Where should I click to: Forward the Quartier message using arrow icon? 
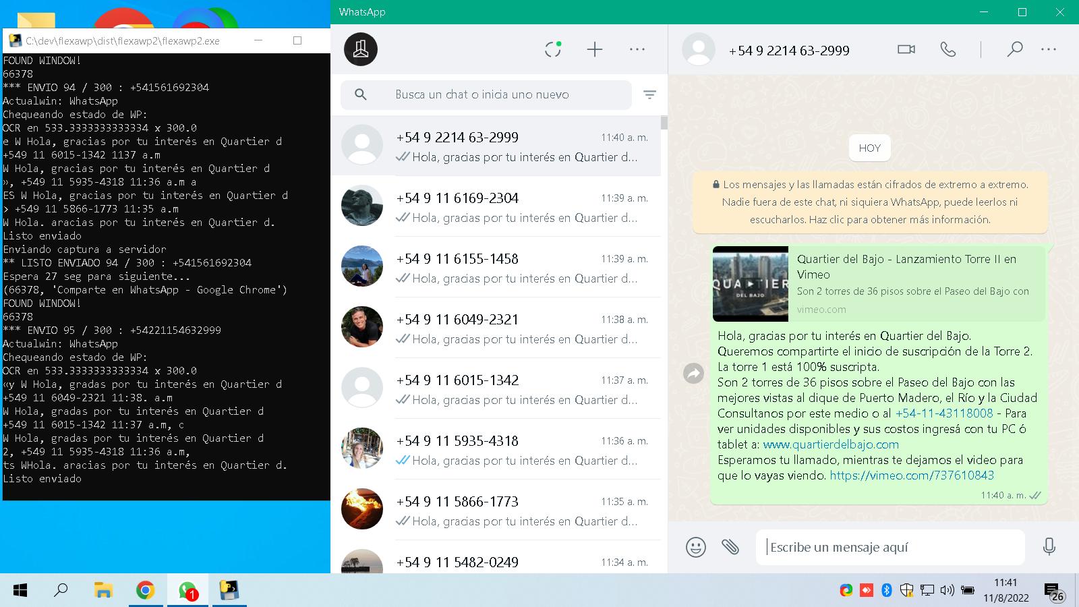coord(694,373)
